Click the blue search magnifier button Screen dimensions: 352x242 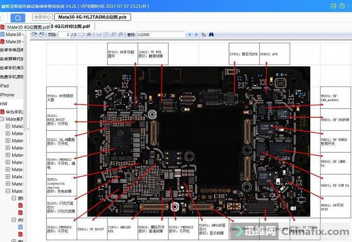click(18, 18)
